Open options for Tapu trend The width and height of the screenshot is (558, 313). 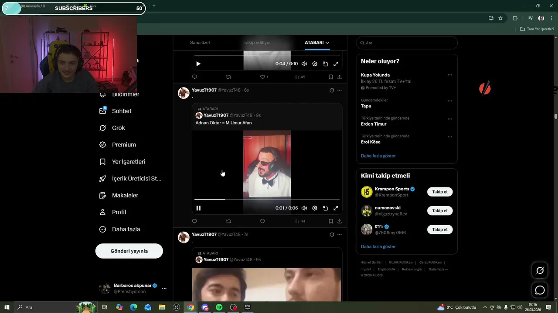tap(450, 101)
